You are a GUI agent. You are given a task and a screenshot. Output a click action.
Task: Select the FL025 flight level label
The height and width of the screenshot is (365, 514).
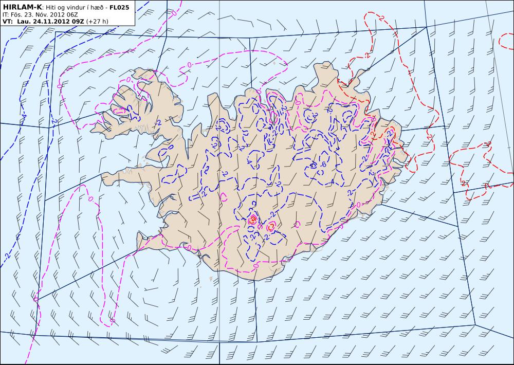pos(119,7)
